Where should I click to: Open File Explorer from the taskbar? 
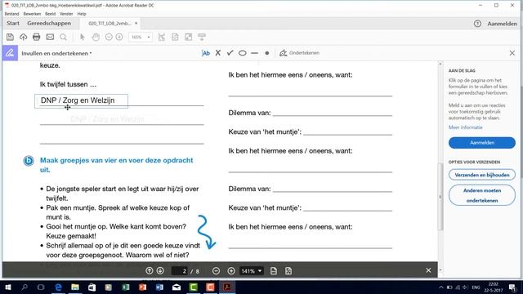[75, 287]
